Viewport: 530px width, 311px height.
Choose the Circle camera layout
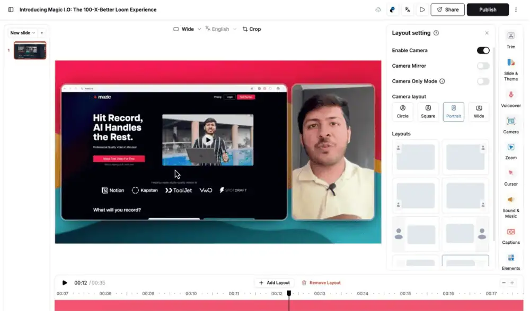click(403, 112)
